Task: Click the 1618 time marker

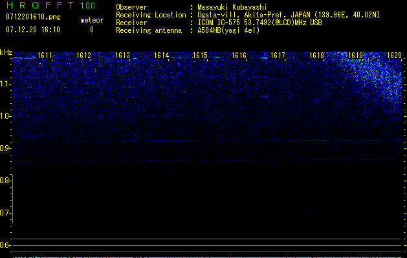Action: 316,55
